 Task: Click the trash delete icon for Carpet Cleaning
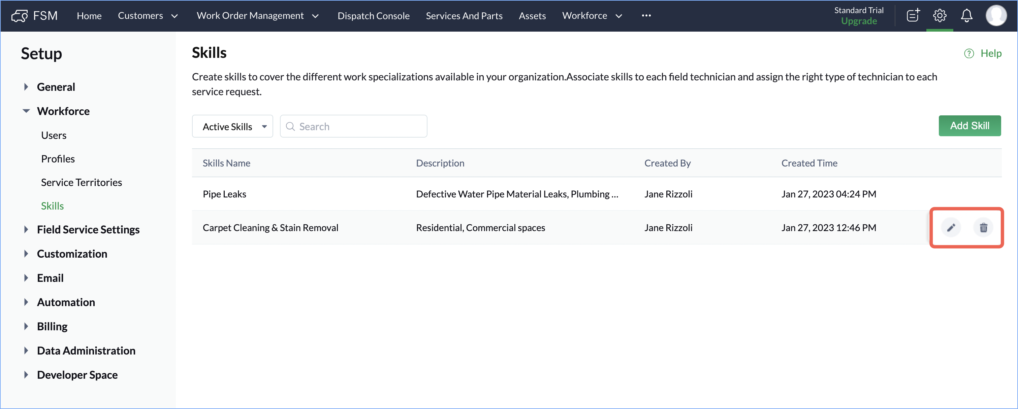click(x=983, y=228)
